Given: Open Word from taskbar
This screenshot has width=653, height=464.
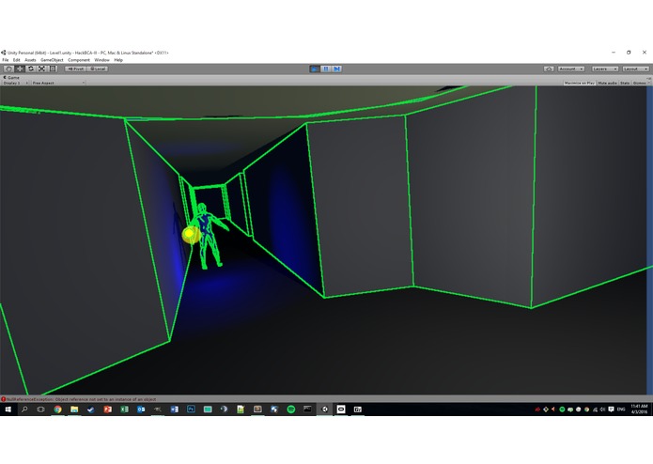Looking at the screenshot, I should pos(174,410).
